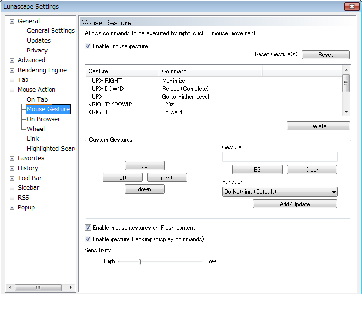362x311 pixels.
Task: Expand the Rendering Engine node
Action: [x=12, y=71]
